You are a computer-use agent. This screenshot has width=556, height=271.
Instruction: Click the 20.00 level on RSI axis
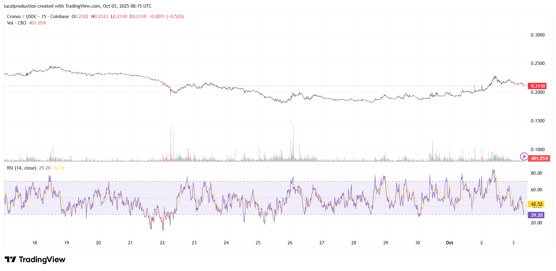tap(536, 223)
